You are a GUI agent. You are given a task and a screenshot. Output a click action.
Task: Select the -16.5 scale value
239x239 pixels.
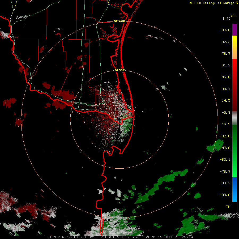click(225, 124)
